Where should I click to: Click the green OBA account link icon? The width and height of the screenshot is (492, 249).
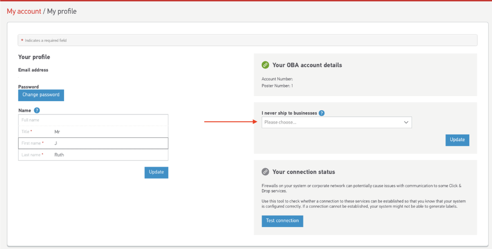(x=265, y=65)
